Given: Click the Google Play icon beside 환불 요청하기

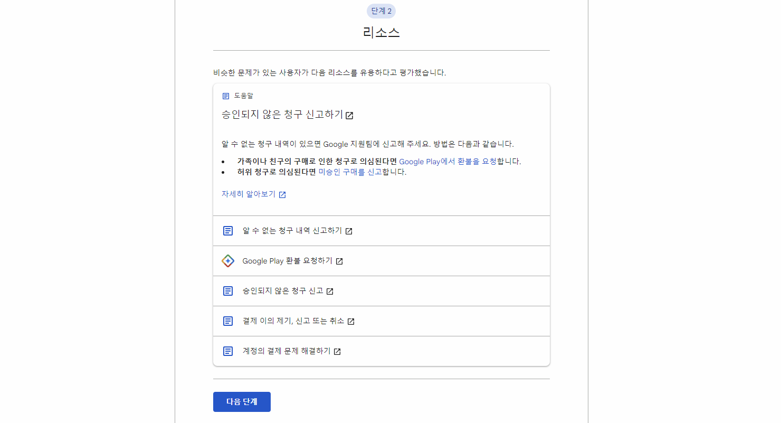Looking at the screenshot, I should 227,260.
